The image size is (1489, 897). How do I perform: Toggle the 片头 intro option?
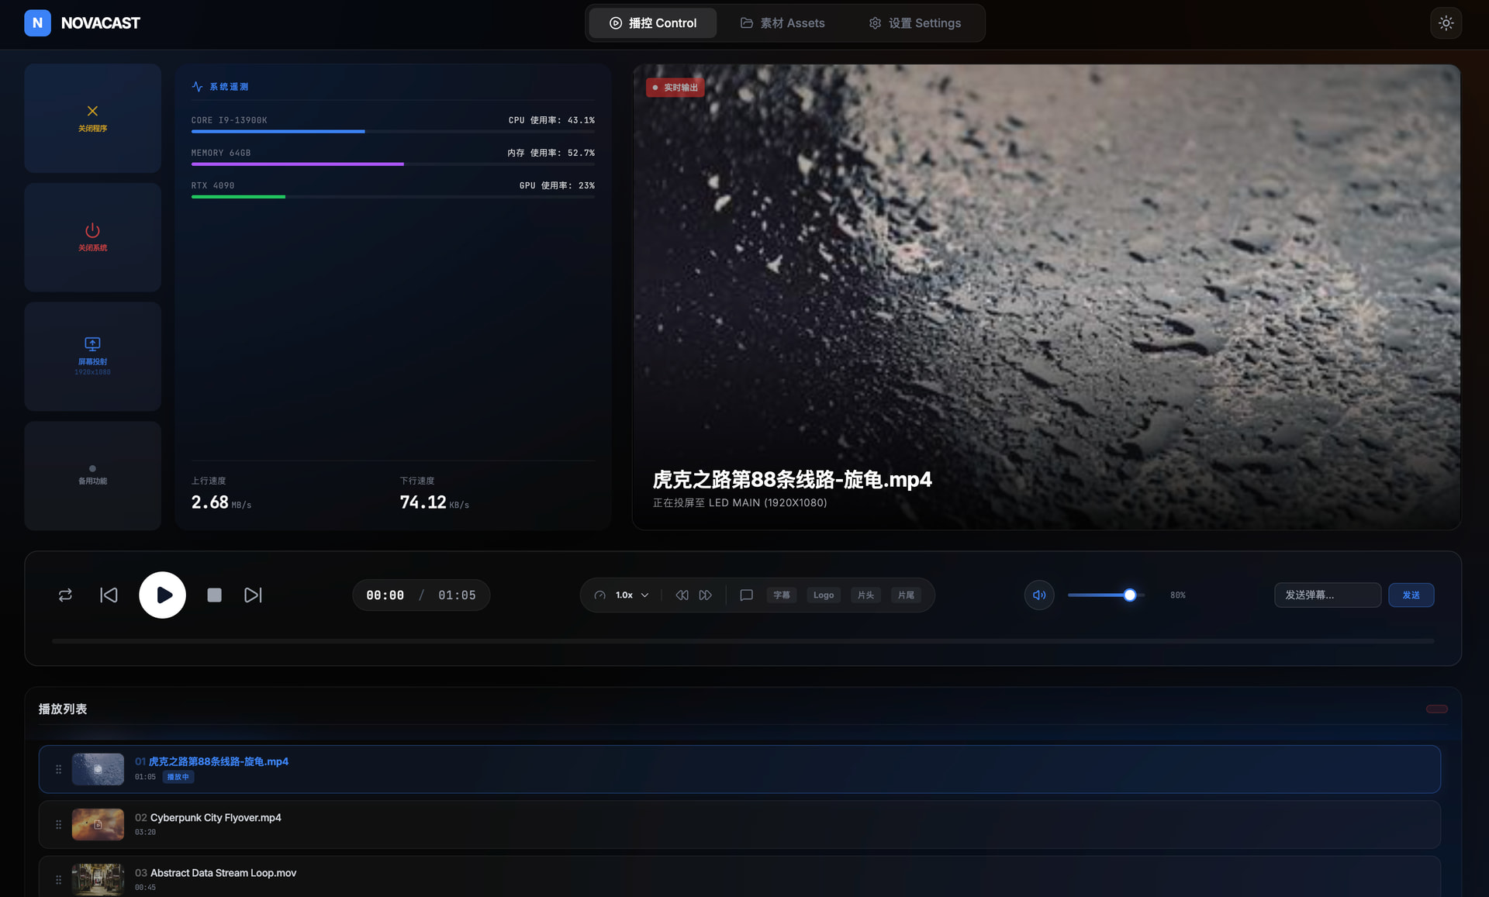point(865,595)
